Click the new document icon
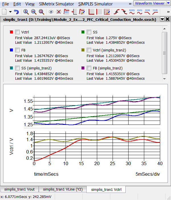 coord(4,12)
